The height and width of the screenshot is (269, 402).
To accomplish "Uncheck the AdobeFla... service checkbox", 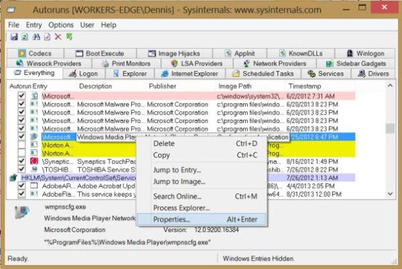I will click(x=21, y=194).
